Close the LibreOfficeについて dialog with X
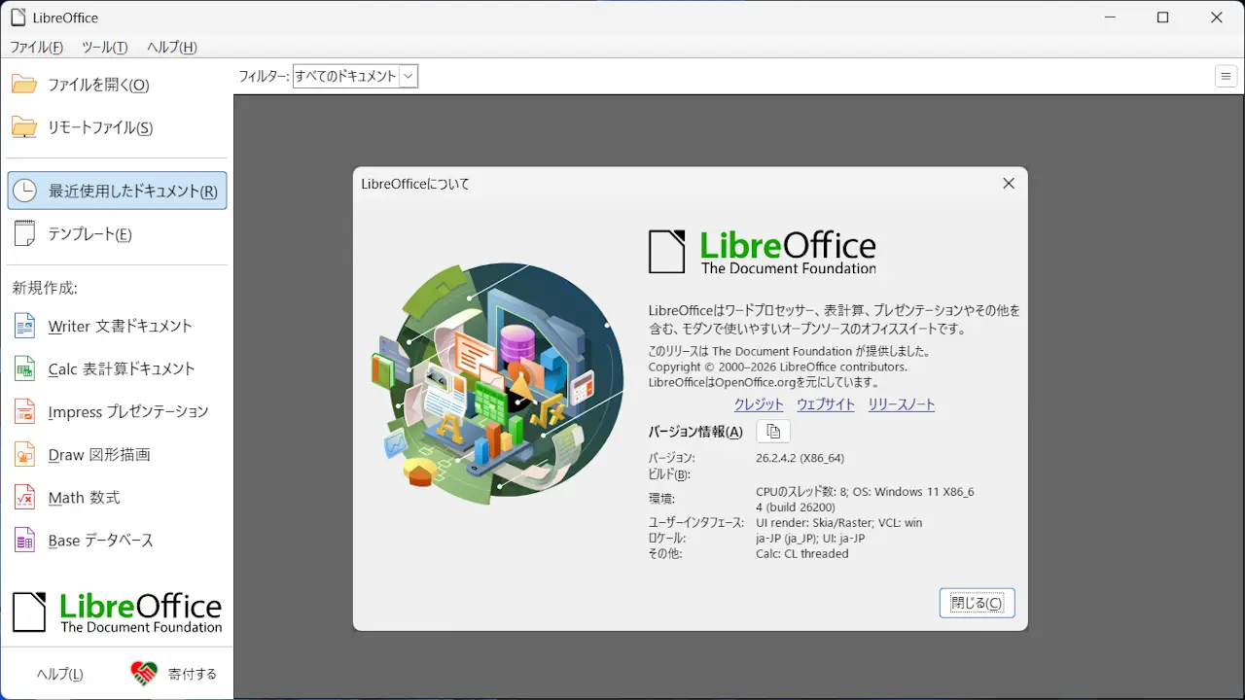1245x700 pixels. pos(1009,183)
